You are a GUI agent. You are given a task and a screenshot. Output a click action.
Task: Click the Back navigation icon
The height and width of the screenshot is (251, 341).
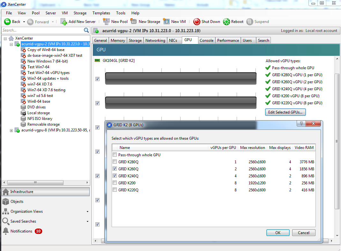point(7,22)
